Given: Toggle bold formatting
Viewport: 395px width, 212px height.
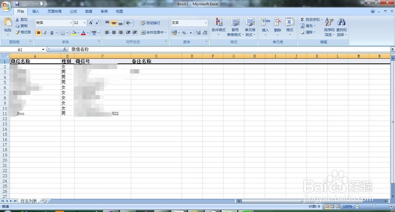Looking at the screenshot, I should (x=39, y=33).
